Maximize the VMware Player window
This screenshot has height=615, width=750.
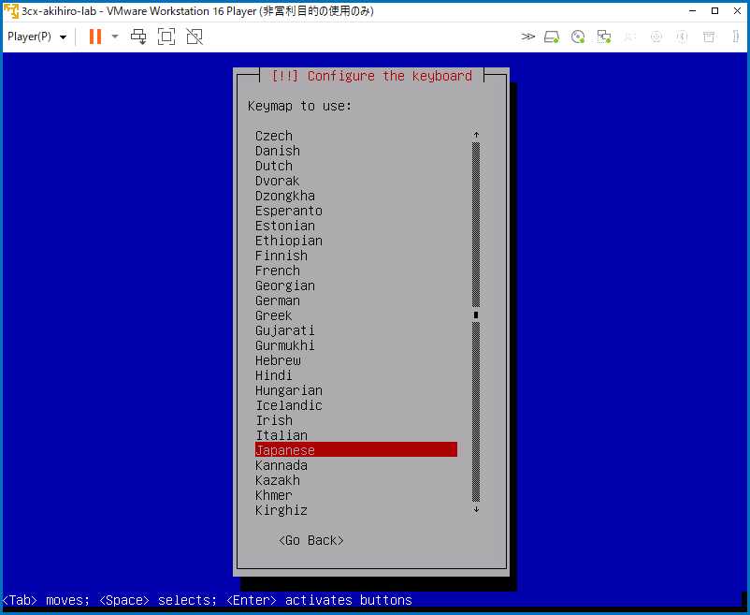tap(715, 10)
